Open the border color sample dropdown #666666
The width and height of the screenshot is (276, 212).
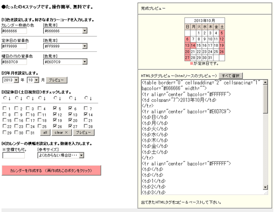65,31
